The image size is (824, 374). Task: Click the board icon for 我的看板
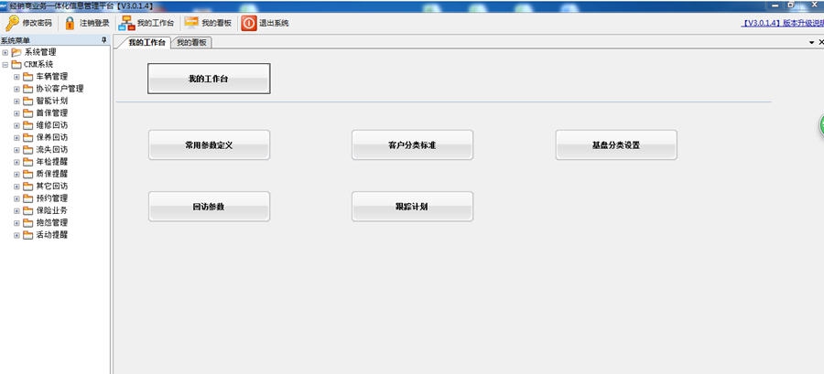[x=191, y=23]
